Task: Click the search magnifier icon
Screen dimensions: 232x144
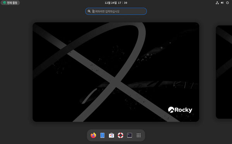Action: click(x=89, y=11)
